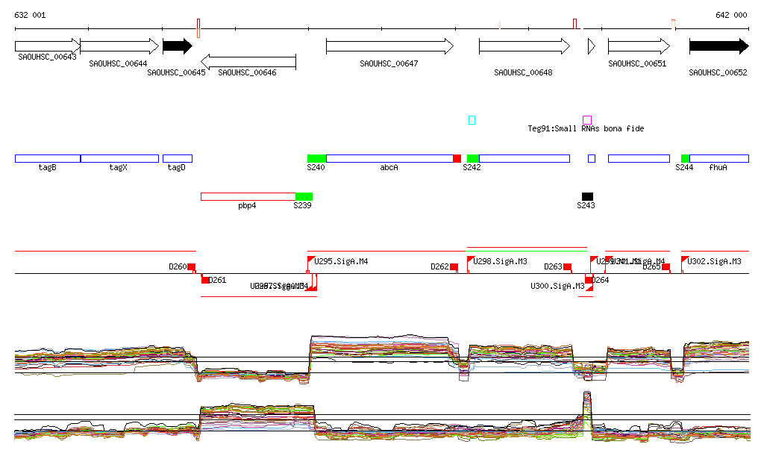The width and height of the screenshot is (764, 456).
Task: Select the red D263 terminator square
Action: click(567, 267)
